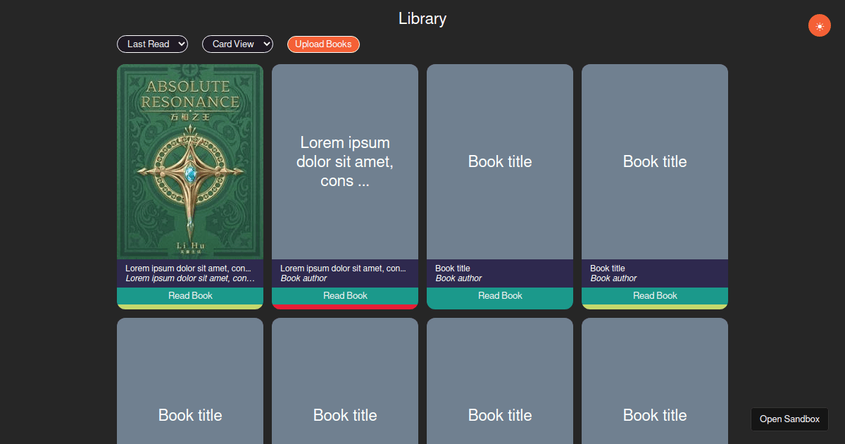Change view mode via Card View selector
The image size is (845, 444).
pyautogui.click(x=237, y=44)
